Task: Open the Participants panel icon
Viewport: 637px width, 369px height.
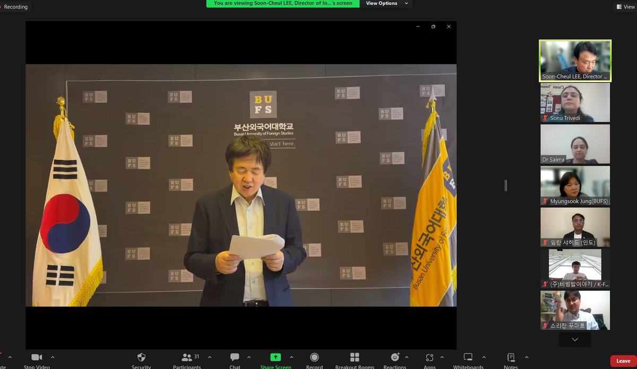Action: [186, 357]
